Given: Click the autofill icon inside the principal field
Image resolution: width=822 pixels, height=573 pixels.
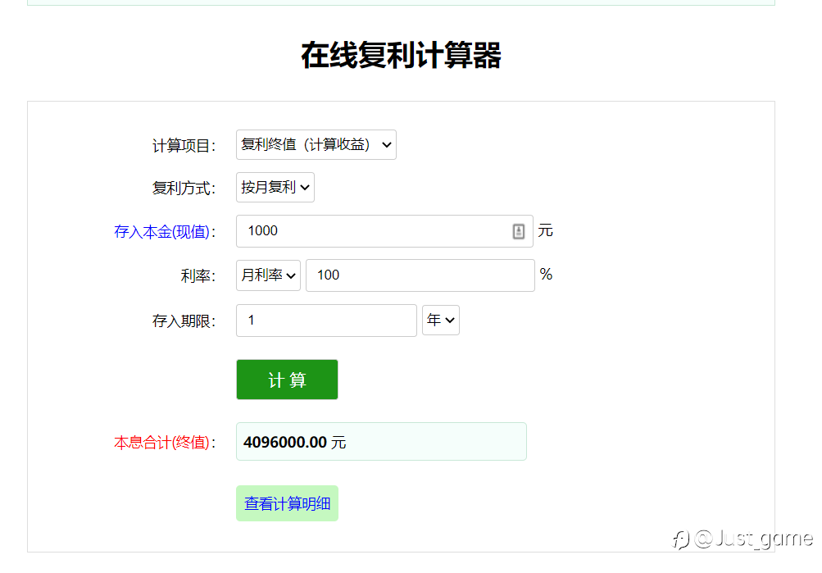Looking at the screenshot, I should tap(519, 231).
